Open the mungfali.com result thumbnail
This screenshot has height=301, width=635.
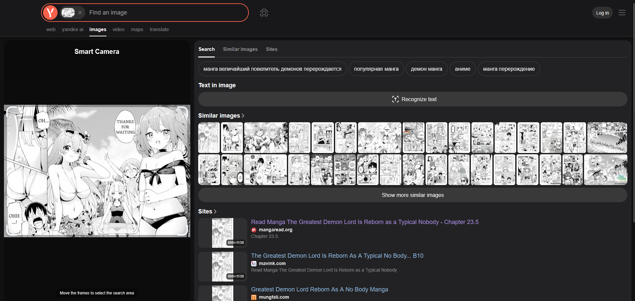coord(223,293)
